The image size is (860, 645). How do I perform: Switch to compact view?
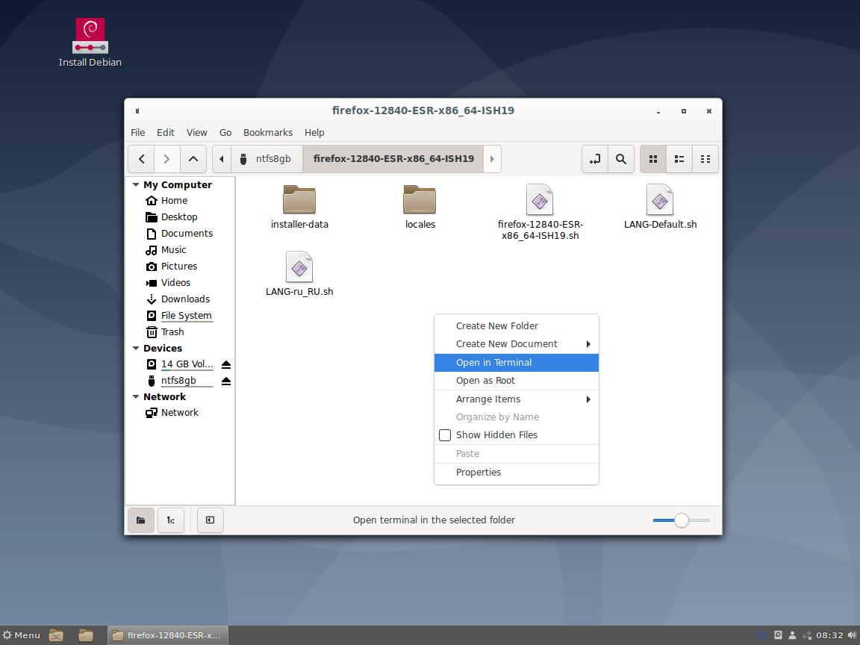[705, 159]
